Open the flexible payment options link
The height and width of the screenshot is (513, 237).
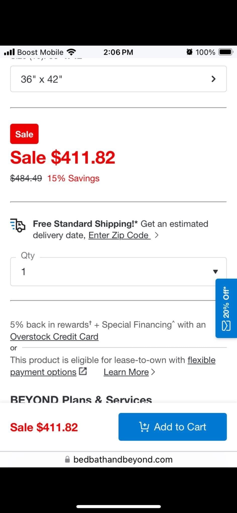click(x=113, y=366)
